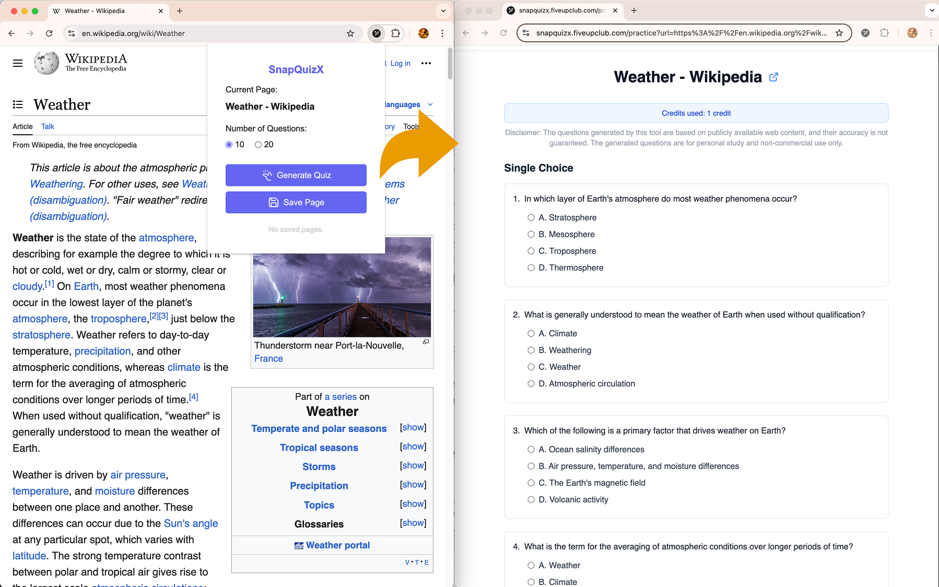Screen dimensions: 939x587
Task: Open tab search dropdown in Wikipedia window
Action: [x=443, y=11]
